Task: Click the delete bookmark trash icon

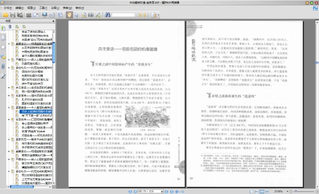Action: (x=10, y=27)
